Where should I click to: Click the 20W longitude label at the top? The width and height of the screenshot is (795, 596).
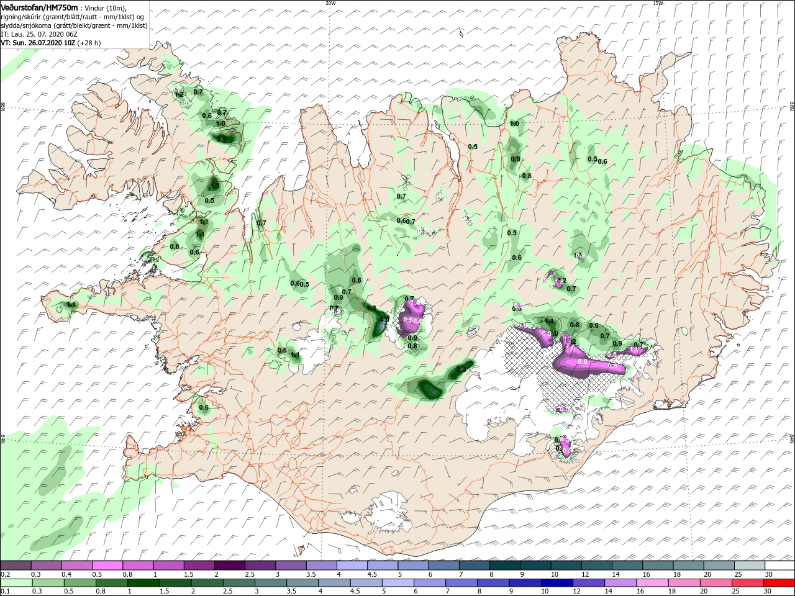pyautogui.click(x=330, y=3)
